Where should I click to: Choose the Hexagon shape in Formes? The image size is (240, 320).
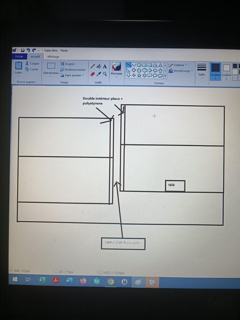tap(144, 70)
